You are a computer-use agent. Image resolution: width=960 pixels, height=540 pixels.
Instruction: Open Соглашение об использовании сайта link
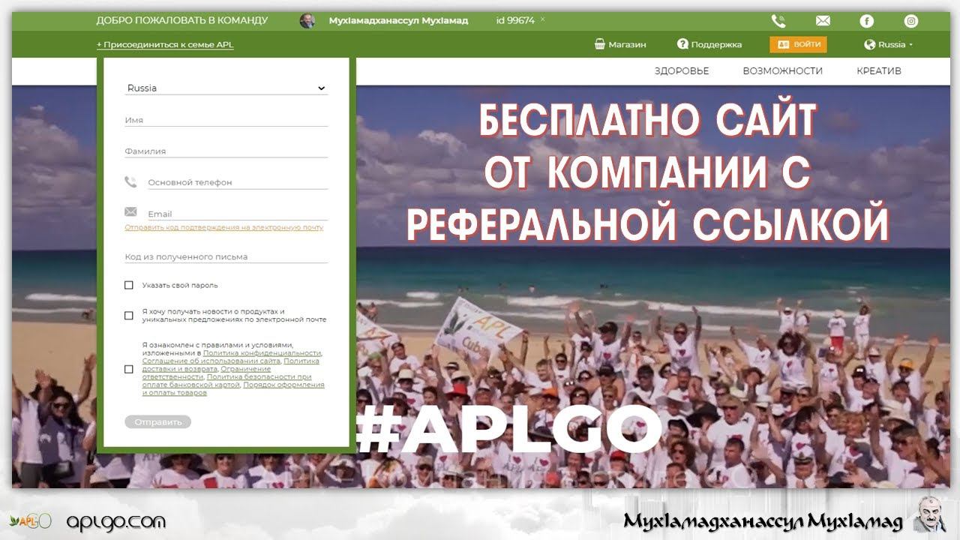click(211, 361)
